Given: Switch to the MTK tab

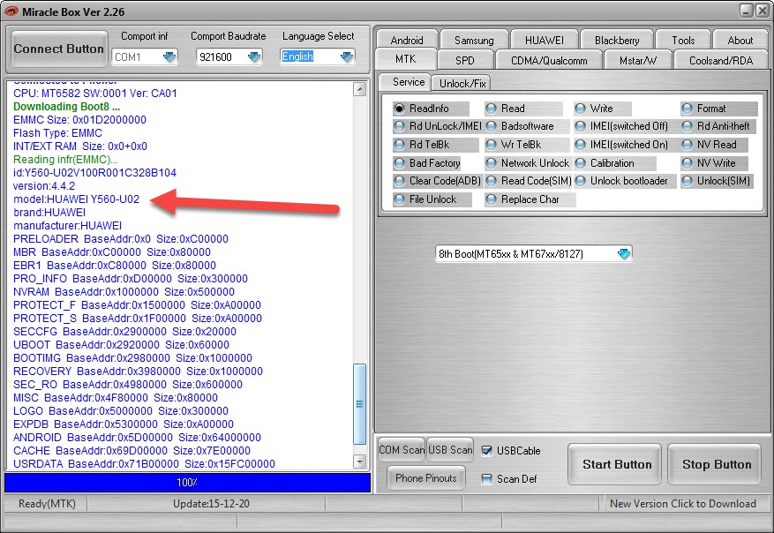Looking at the screenshot, I should pyautogui.click(x=406, y=59).
